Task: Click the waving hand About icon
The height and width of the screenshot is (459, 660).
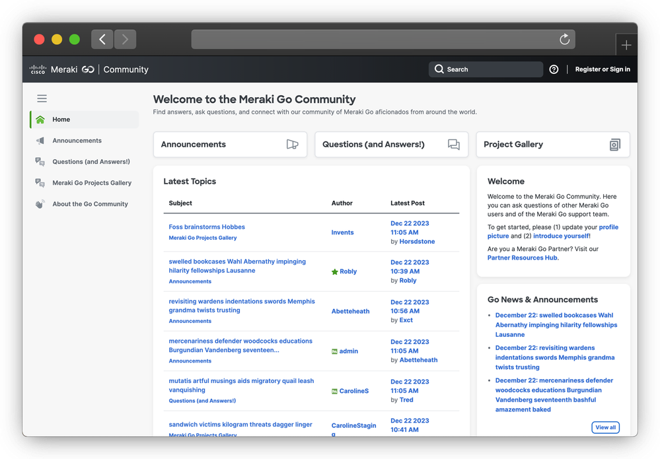Action: pos(40,204)
